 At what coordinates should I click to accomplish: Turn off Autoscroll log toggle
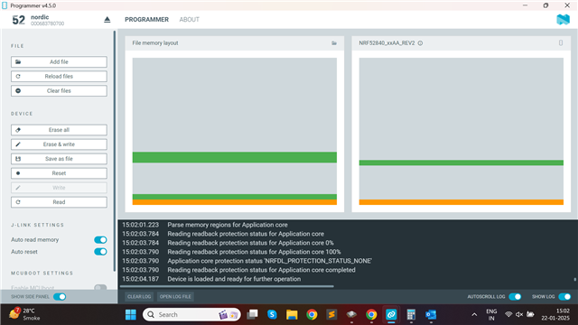point(515,297)
